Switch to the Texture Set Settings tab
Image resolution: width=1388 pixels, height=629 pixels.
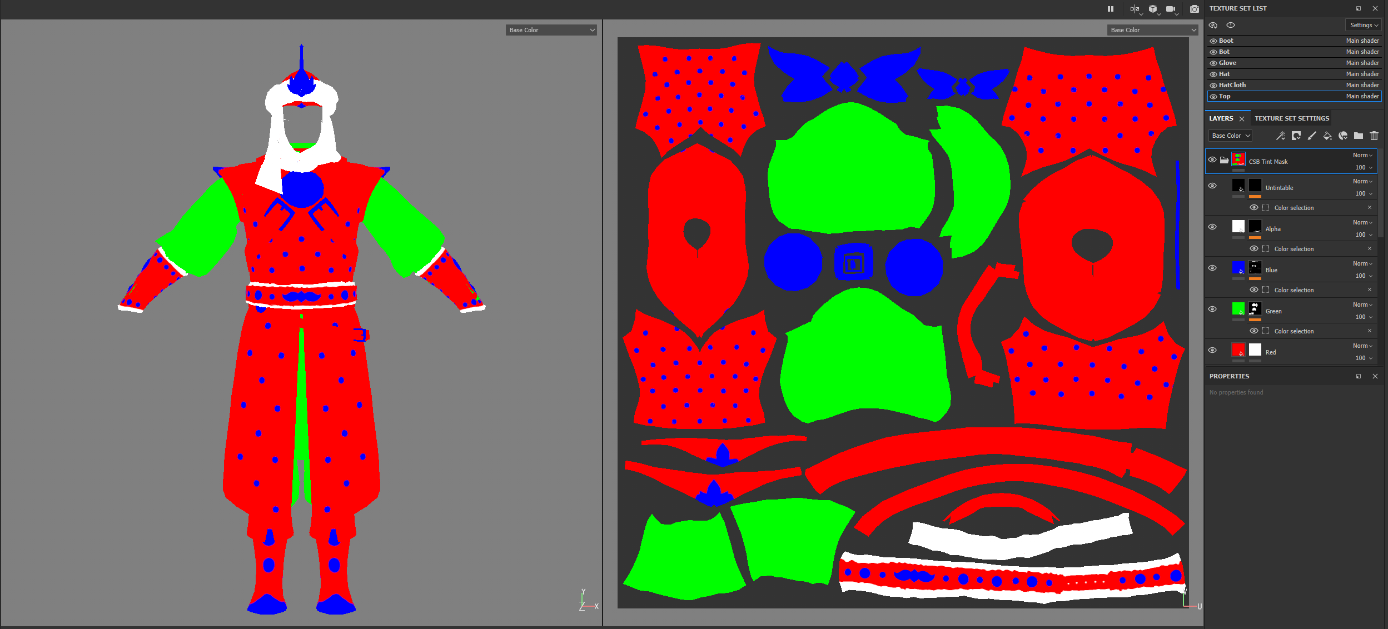point(1292,118)
